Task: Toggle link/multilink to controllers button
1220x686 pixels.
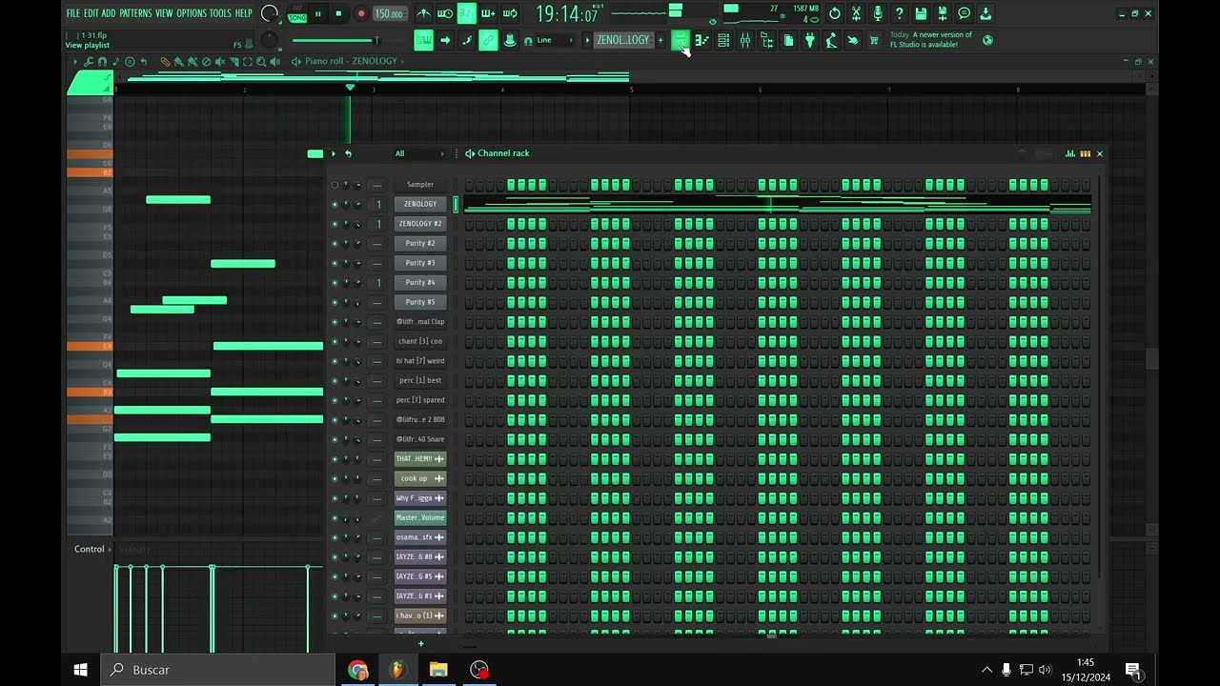Action: point(488,40)
